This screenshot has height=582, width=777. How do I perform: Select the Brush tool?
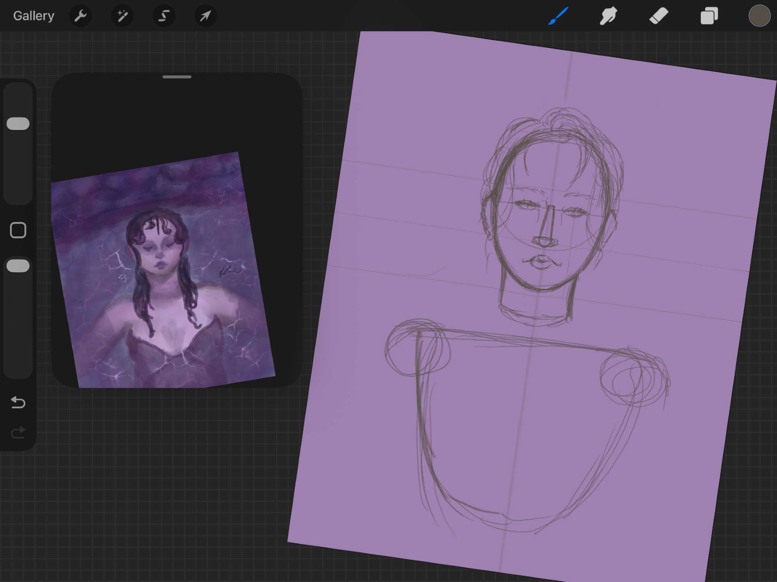(x=558, y=16)
